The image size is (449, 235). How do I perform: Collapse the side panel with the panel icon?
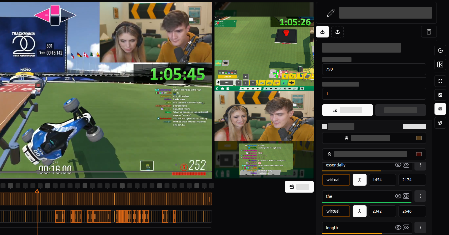pos(440,64)
